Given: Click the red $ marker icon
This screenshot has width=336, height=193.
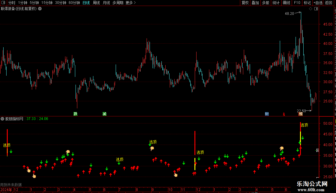Looking at the screenshot, I should [x=284, y=114].
